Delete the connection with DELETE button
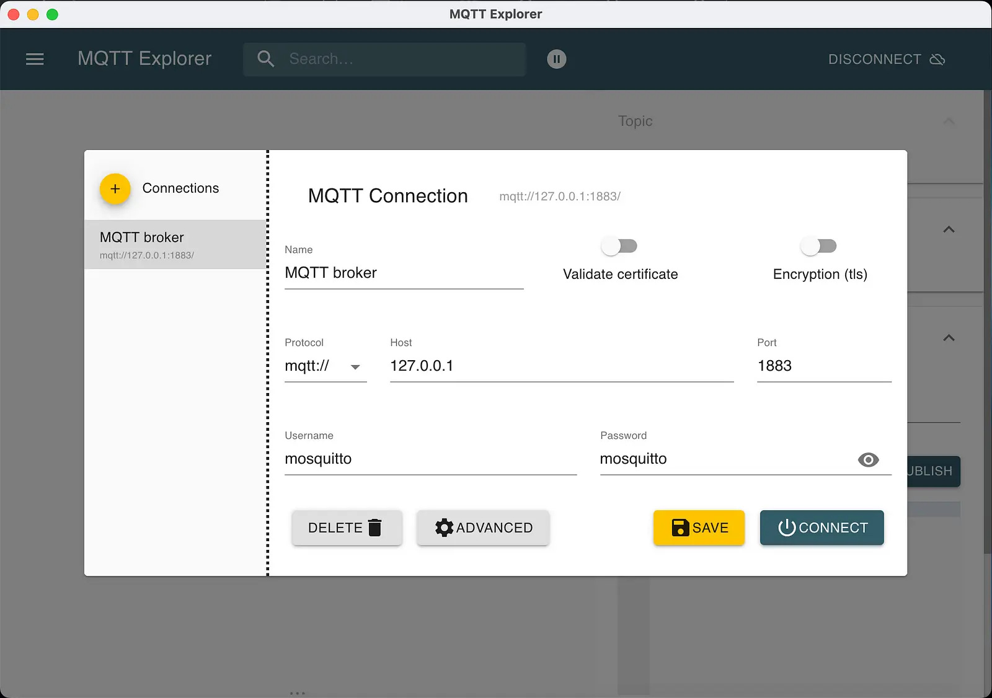Viewport: 992px width, 698px height. point(347,528)
